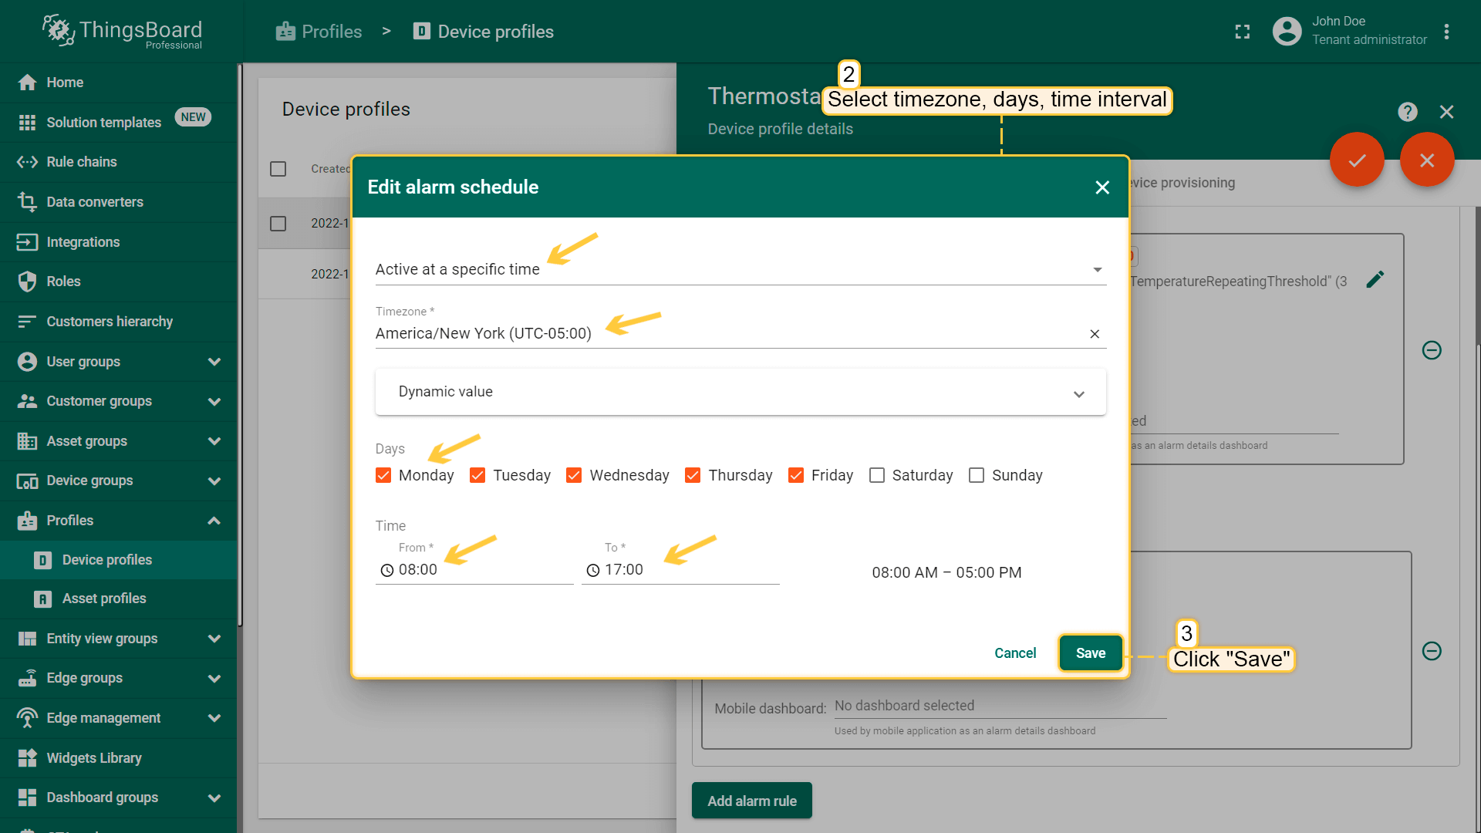Image resolution: width=1481 pixels, height=833 pixels.
Task: Expand Device groups submenu
Action: click(214, 481)
